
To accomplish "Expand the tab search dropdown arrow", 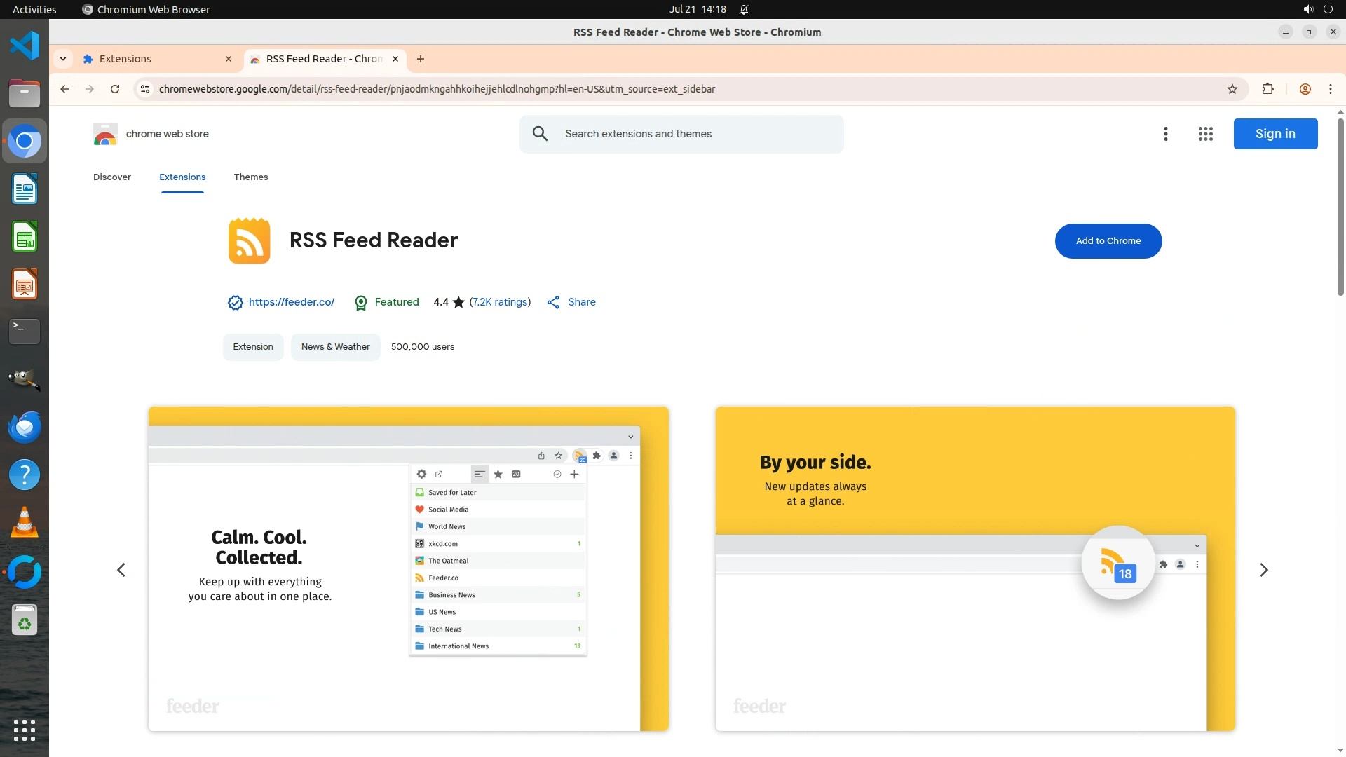I will coord(63,59).
